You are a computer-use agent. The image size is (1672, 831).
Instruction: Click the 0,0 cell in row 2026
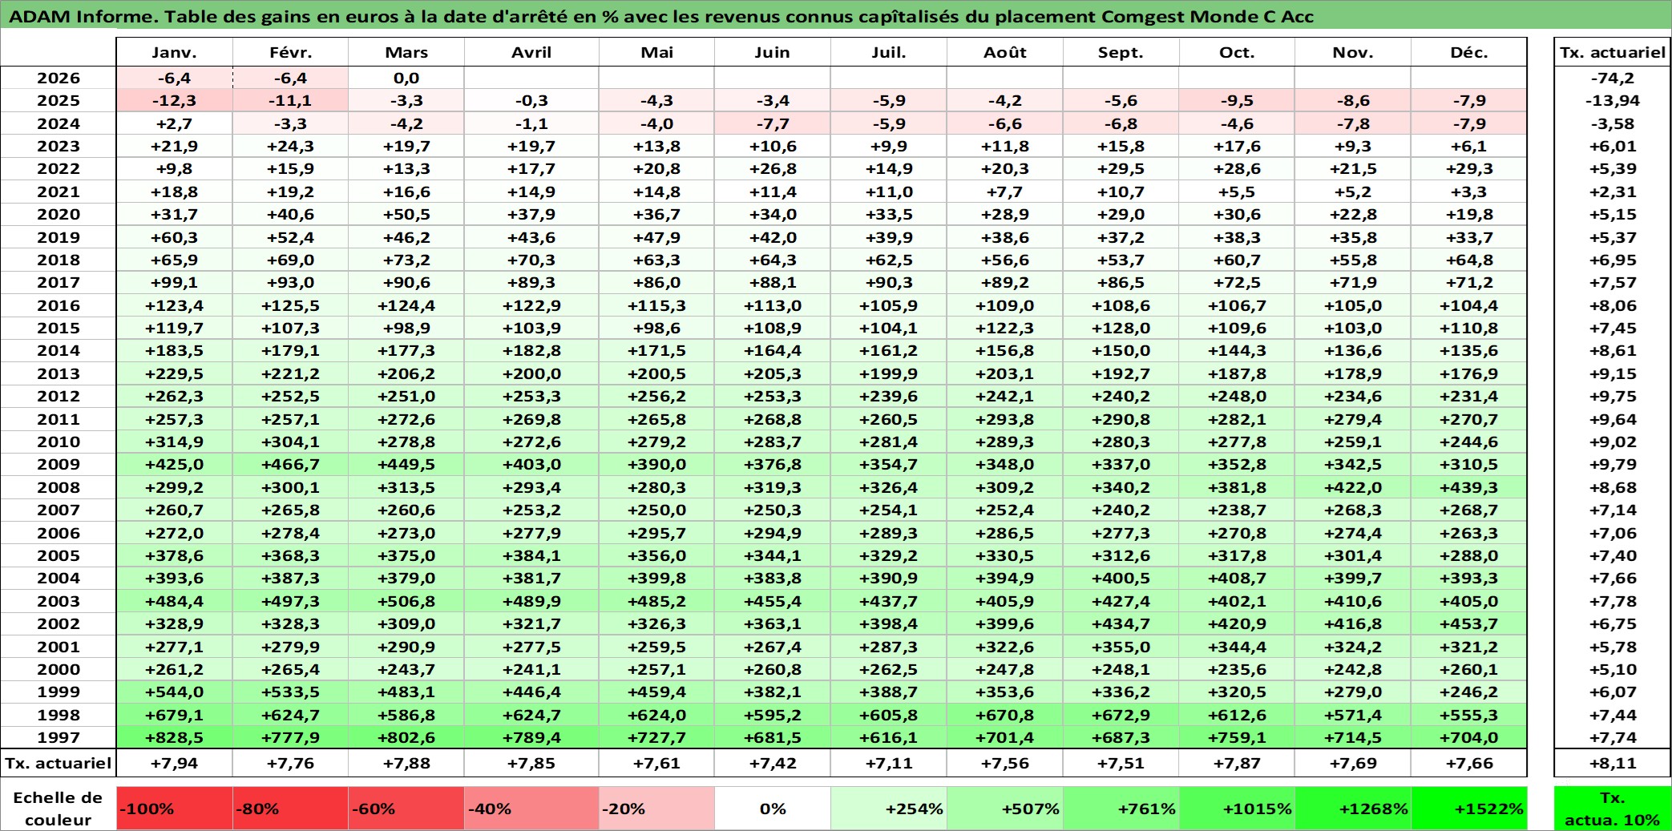[406, 78]
